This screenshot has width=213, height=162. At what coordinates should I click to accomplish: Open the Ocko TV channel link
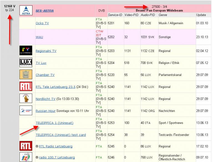(x=42, y=23)
